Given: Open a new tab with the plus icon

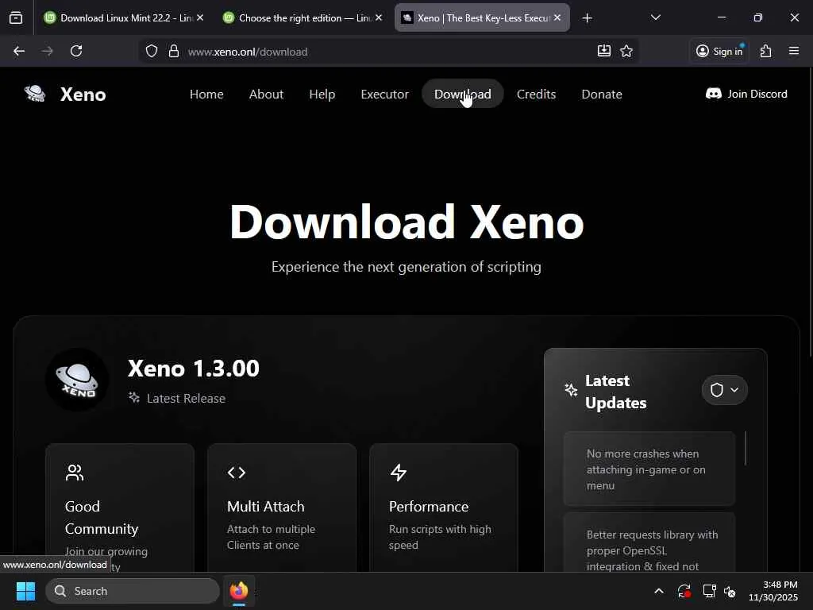Looking at the screenshot, I should 587,18.
